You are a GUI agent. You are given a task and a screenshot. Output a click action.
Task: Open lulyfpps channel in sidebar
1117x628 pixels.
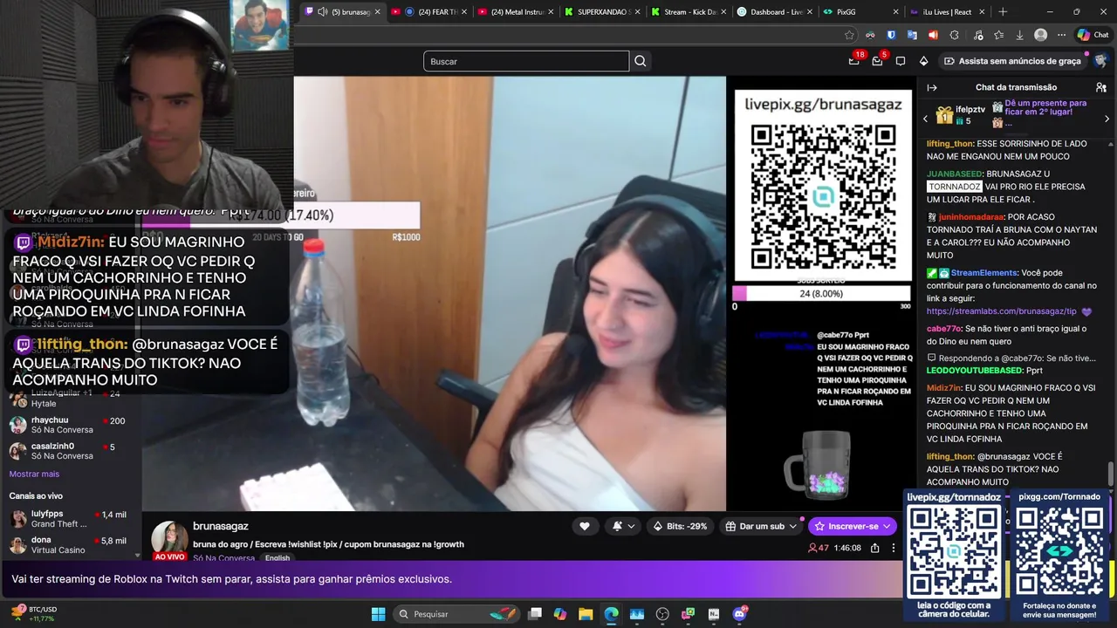tap(72, 519)
